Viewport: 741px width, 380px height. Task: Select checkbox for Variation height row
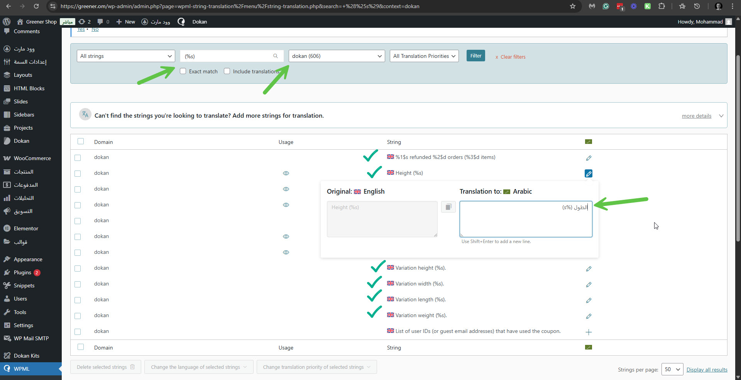pos(78,269)
